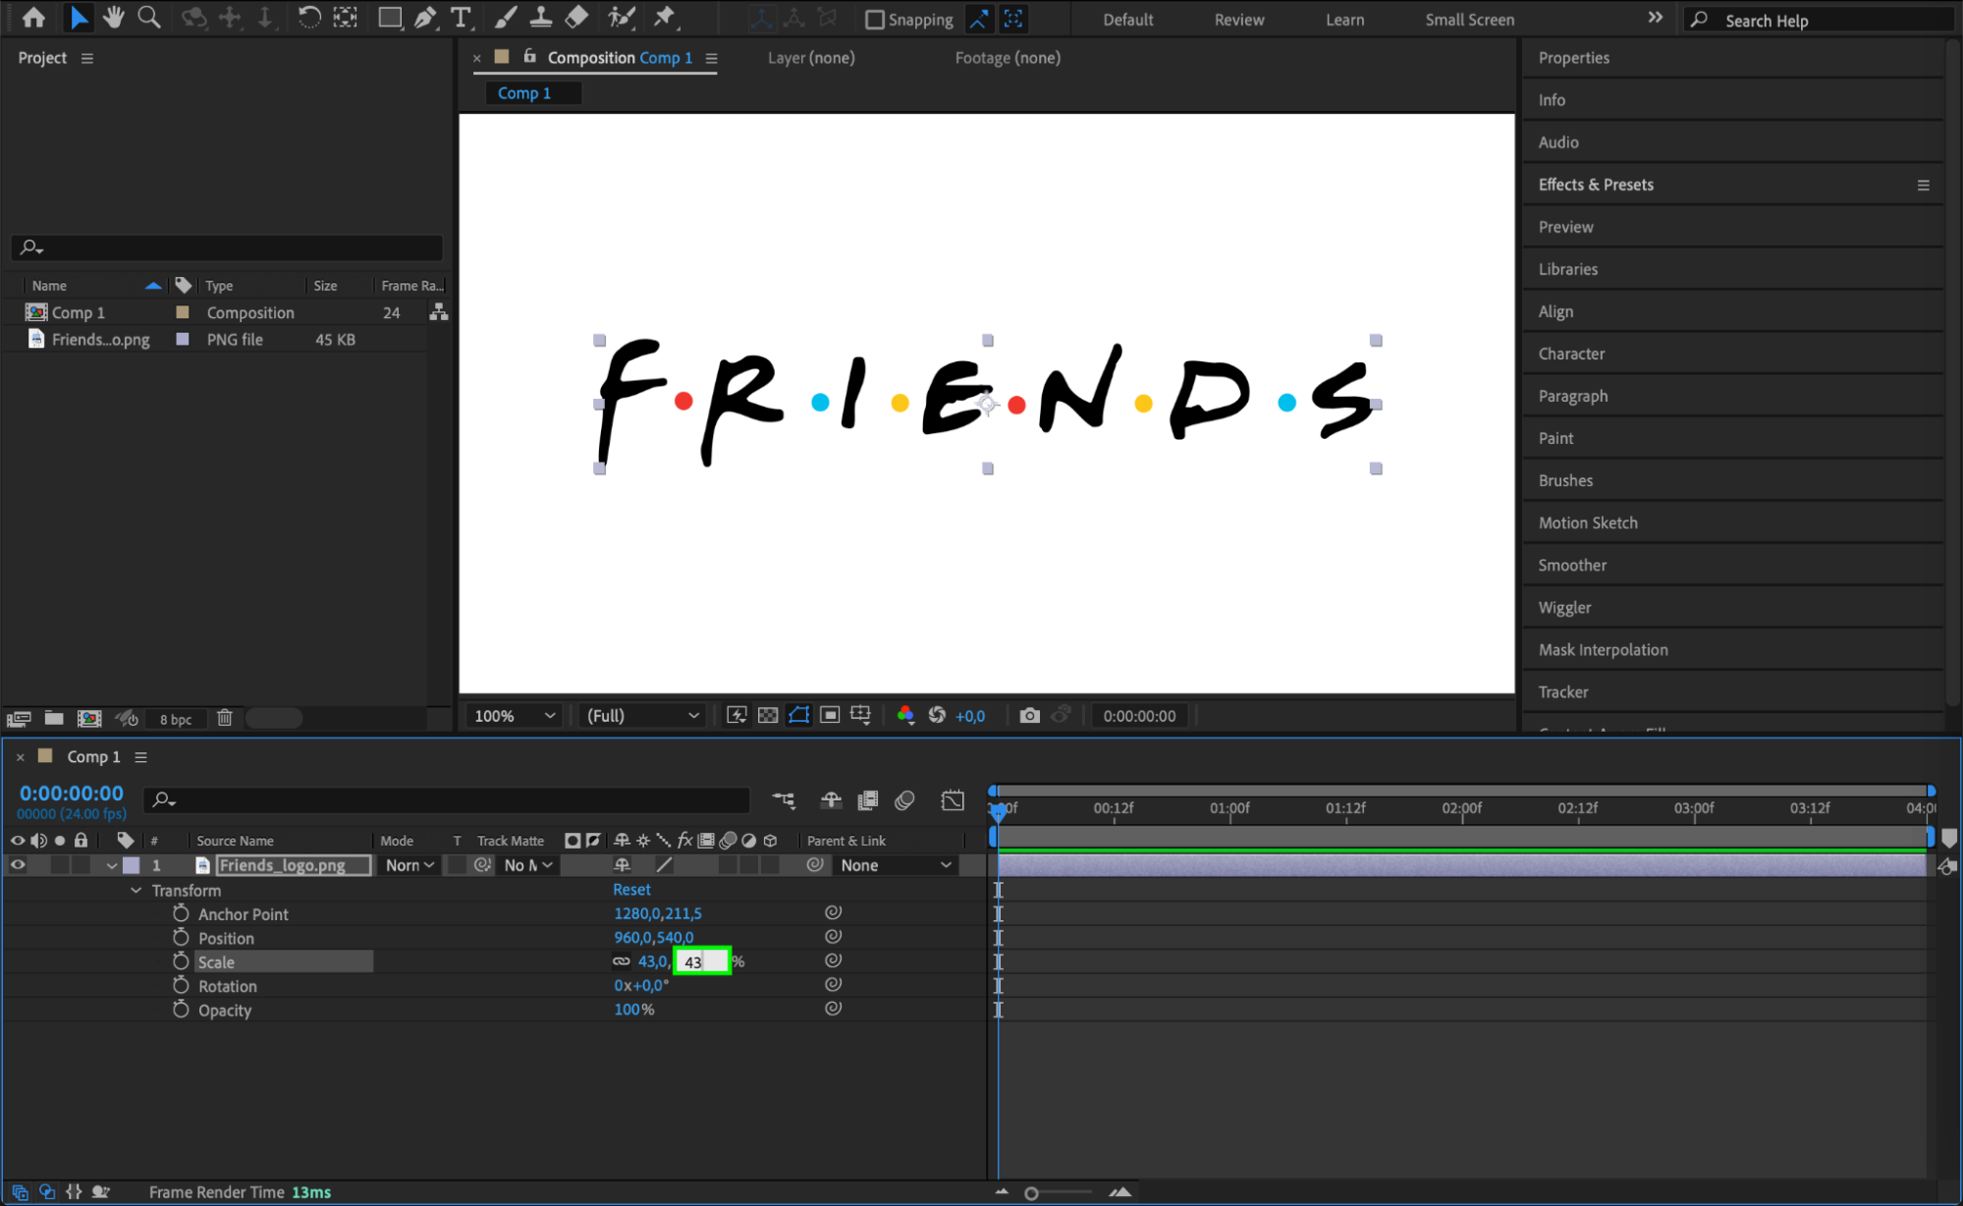Click the timeline zoom slider handle

click(x=1031, y=1193)
